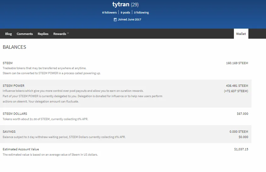The image size is (266, 172).
Task: Open the 436.481 STEEM power balance menu
Action: 237,86
